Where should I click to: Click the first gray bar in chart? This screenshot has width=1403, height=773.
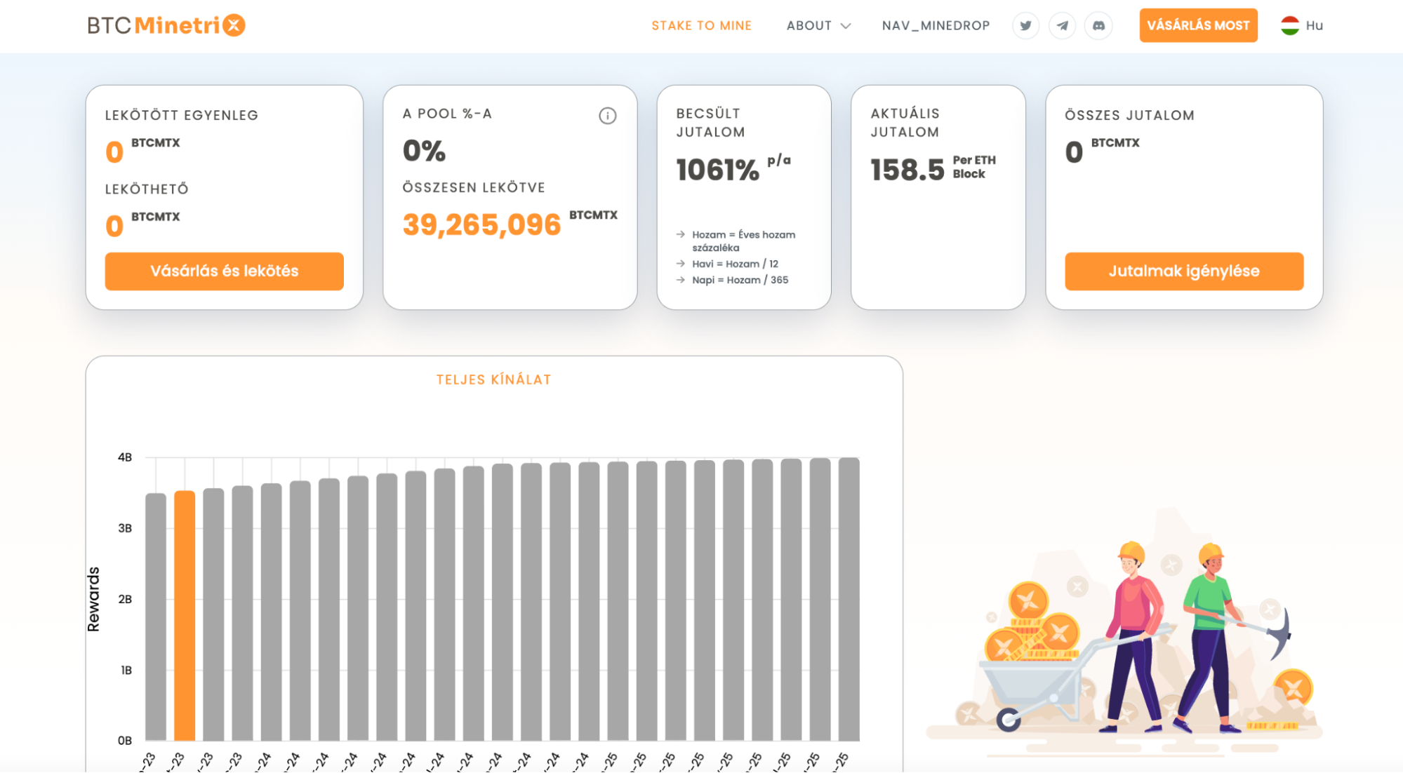[x=156, y=617]
